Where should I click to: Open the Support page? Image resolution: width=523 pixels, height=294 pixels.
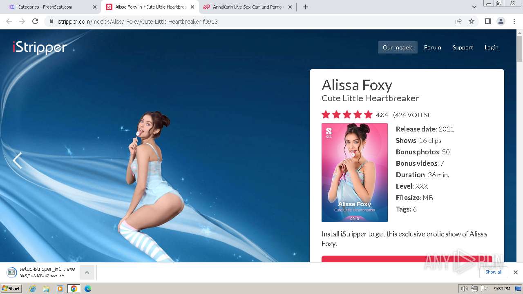click(463, 47)
